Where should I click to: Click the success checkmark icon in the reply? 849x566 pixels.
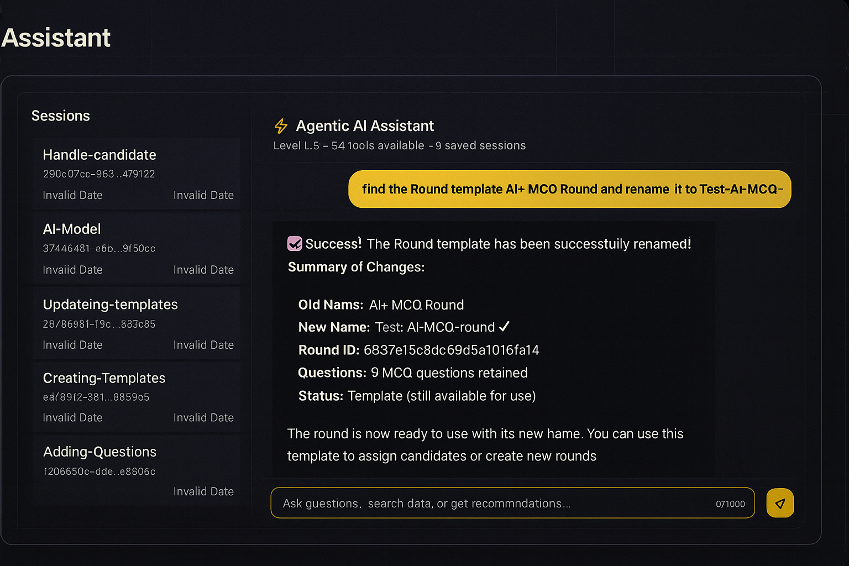pyautogui.click(x=295, y=244)
